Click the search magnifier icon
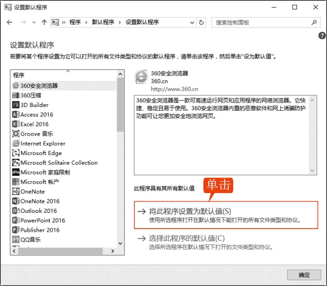 [x=314, y=22]
